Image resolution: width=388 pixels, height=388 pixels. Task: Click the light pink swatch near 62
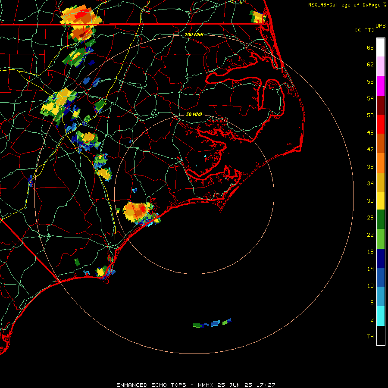[x=381, y=66]
